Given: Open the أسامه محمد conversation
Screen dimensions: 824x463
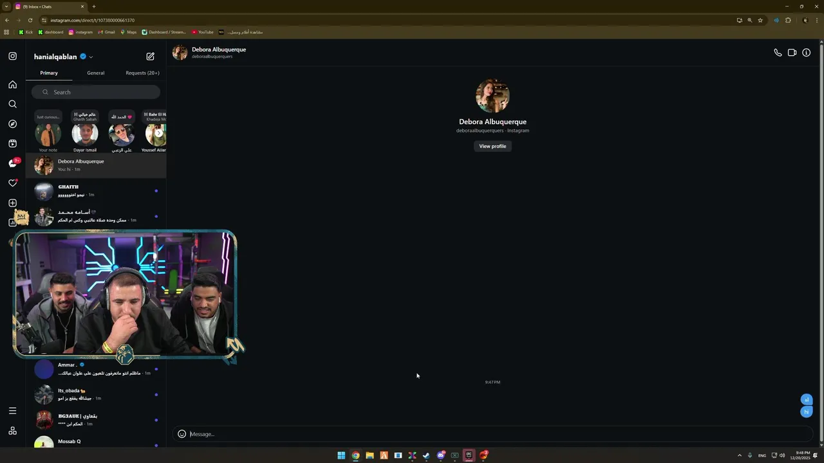Looking at the screenshot, I should (x=96, y=216).
